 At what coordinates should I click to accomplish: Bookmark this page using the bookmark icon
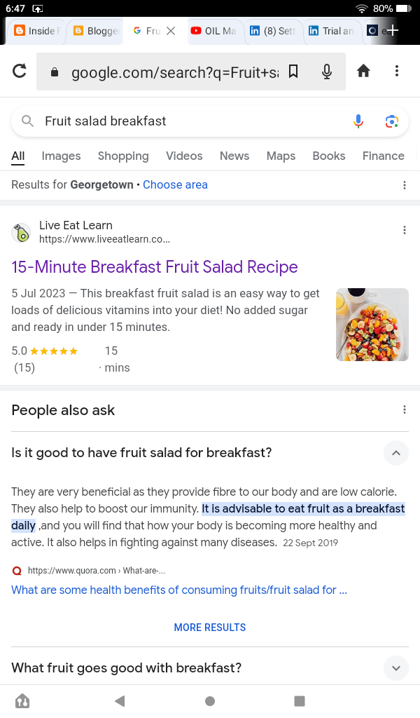[x=293, y=71]
